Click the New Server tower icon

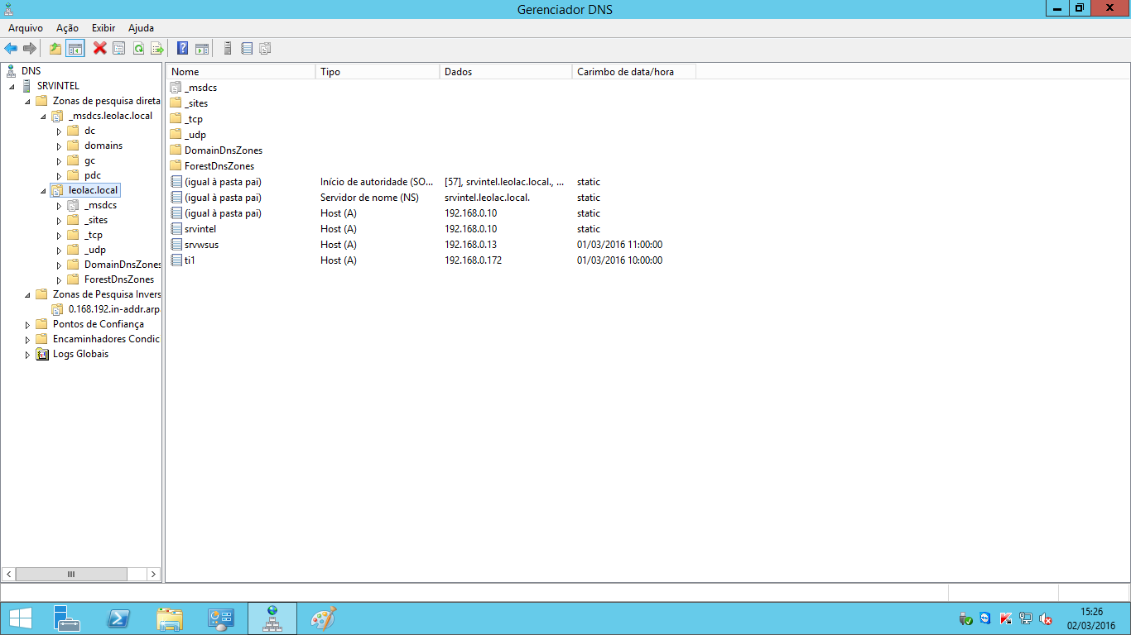(228, 49)
